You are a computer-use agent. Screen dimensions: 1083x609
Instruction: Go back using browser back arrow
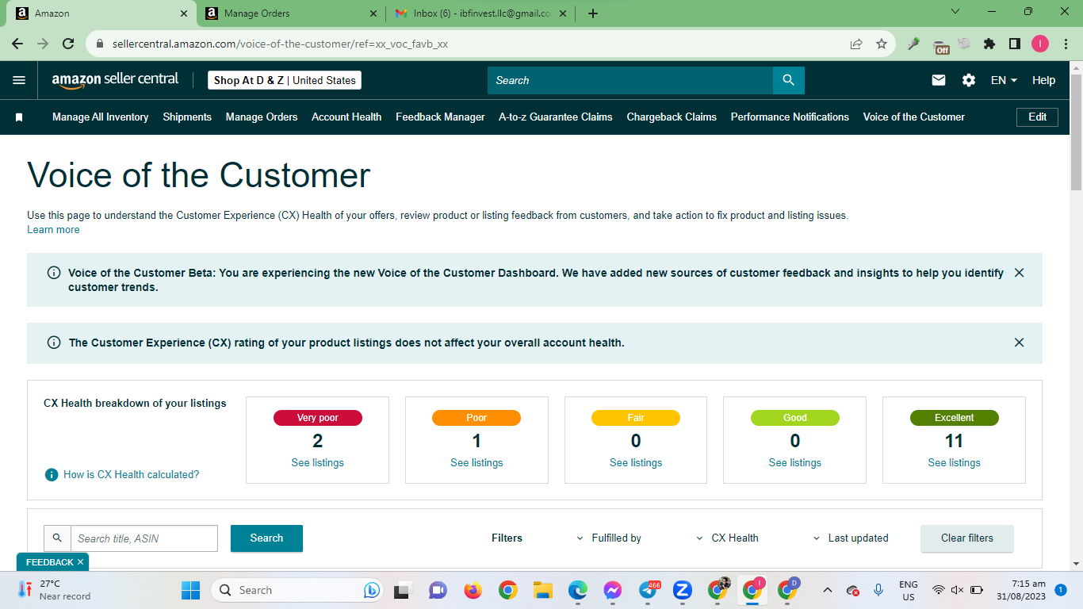point(17,44)
